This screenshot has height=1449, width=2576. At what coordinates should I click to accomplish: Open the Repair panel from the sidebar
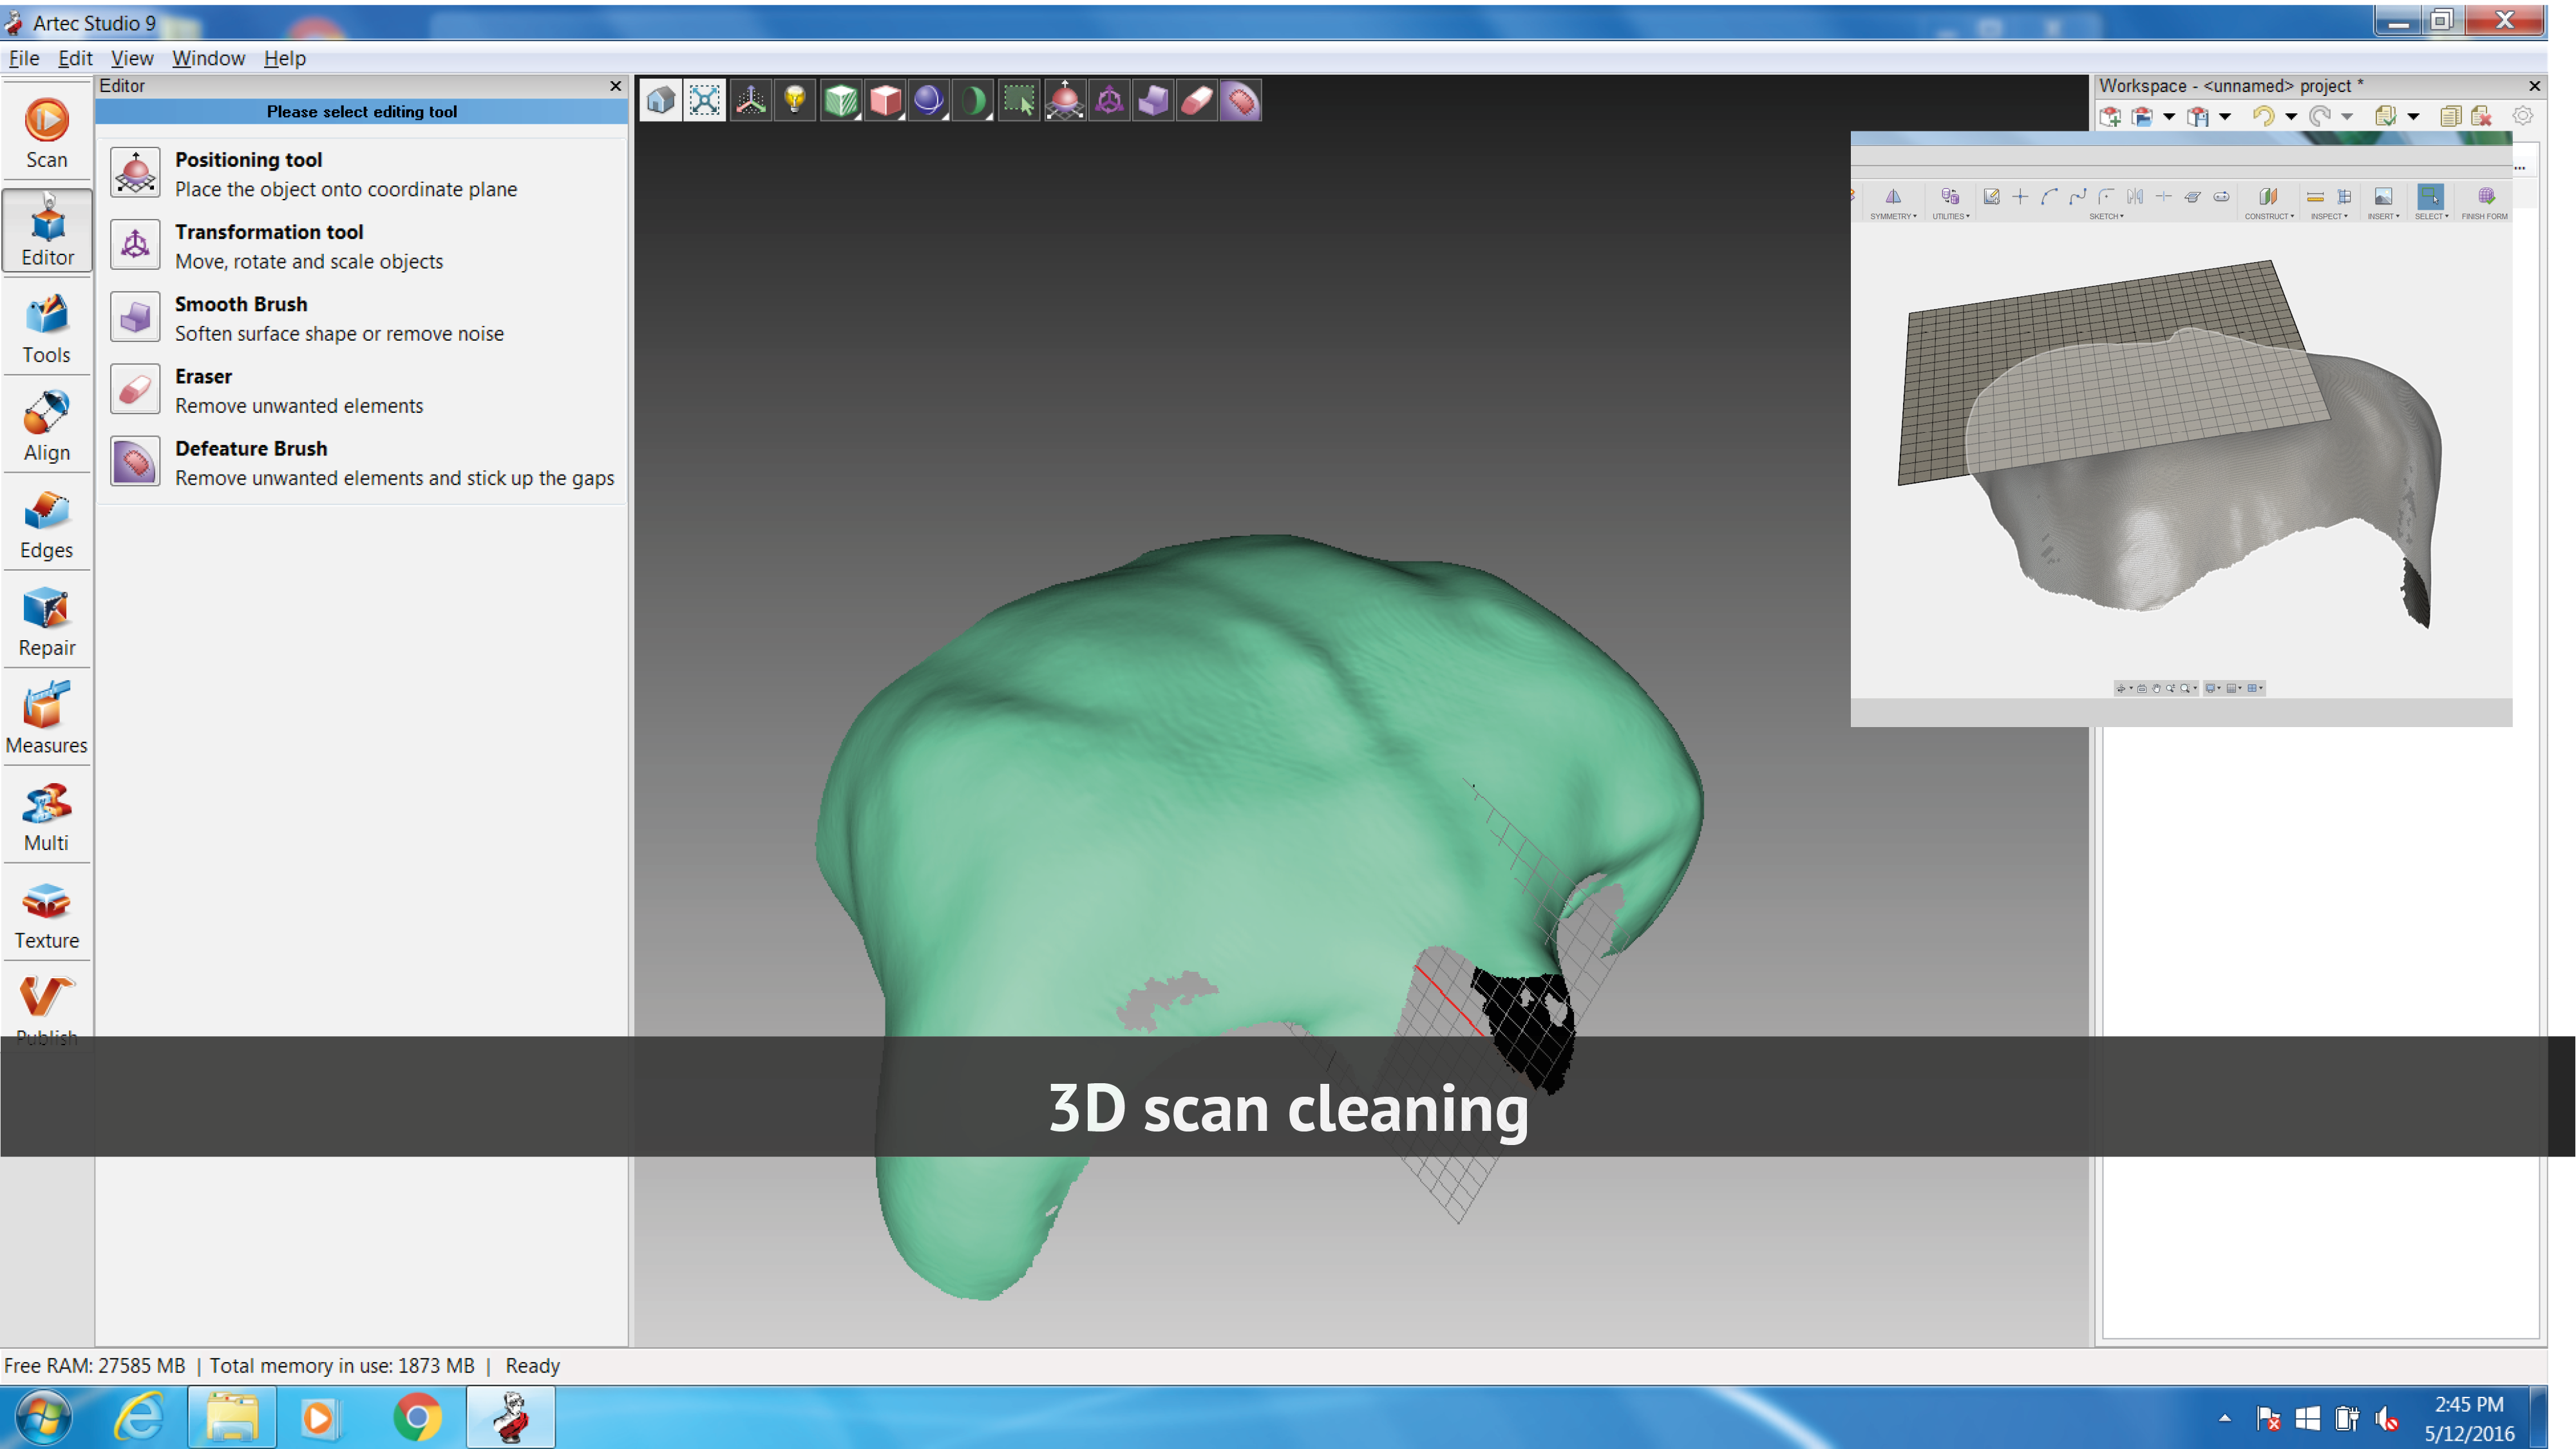(x=46, y=621)
